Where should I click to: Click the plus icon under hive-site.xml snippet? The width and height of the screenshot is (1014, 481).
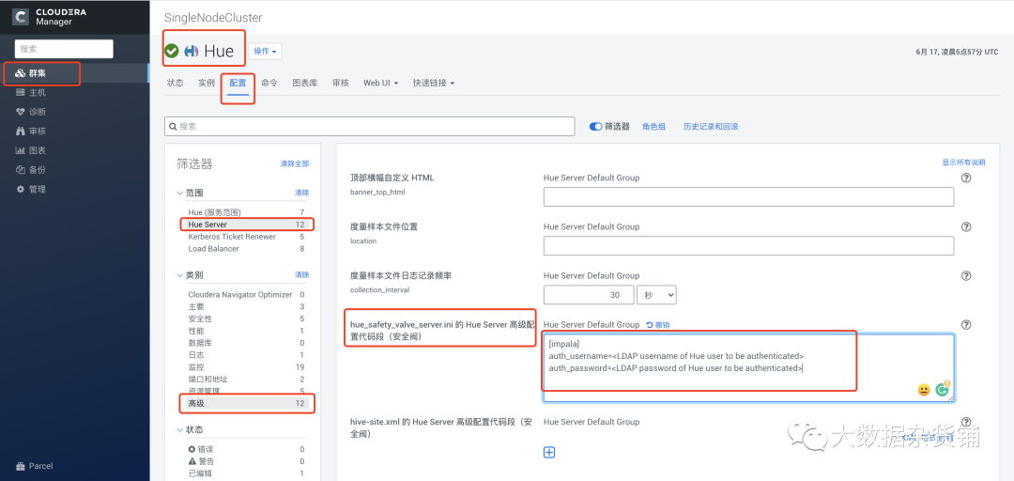549,453
